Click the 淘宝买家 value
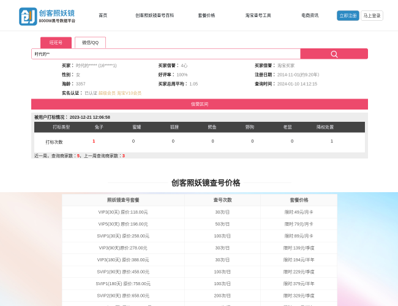The width and height of the screenshot is (398, 306). pyautogui.click(x=286, y=65)
